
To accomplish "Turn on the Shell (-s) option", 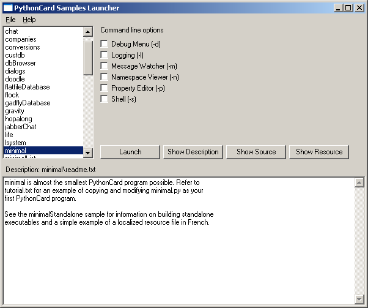I will (x=104, y=99).
